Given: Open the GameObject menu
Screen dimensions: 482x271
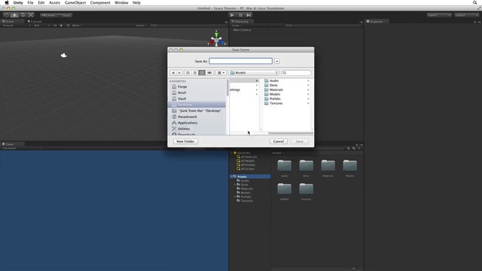Looking at the screenshot, I should click(75, 2).
